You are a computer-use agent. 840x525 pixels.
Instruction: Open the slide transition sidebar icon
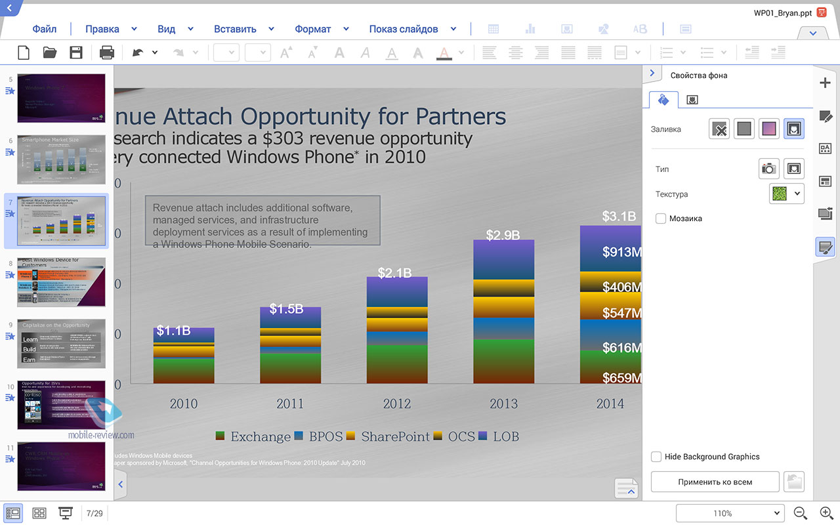tap(826, 213)
